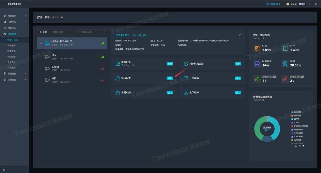Click the + 新增 button above device list
Viewport: 321px width, 173px height.
(43, 32)
